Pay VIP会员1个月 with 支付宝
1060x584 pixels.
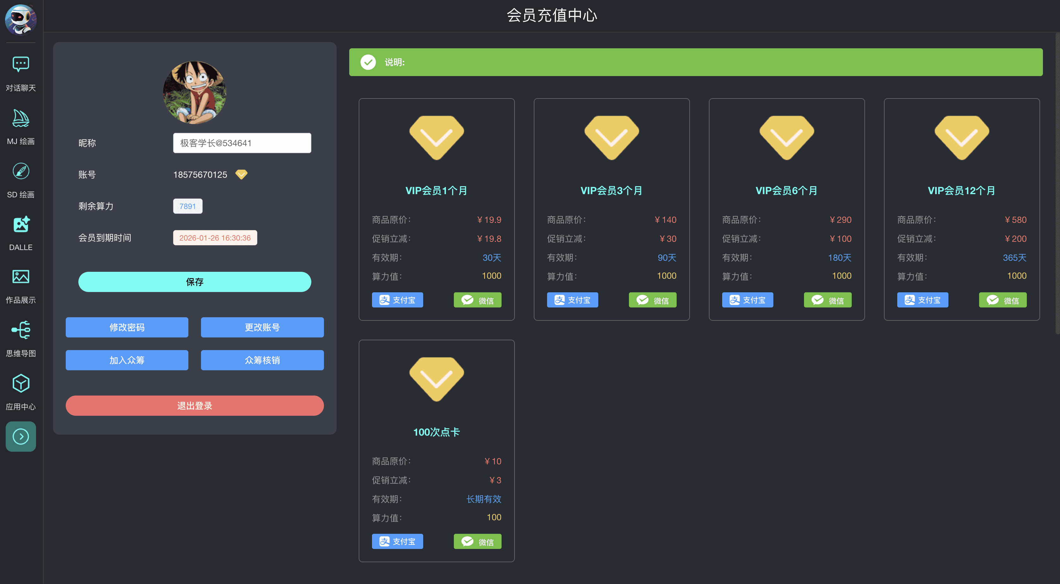pyautogui.click(x=397, y=300)
